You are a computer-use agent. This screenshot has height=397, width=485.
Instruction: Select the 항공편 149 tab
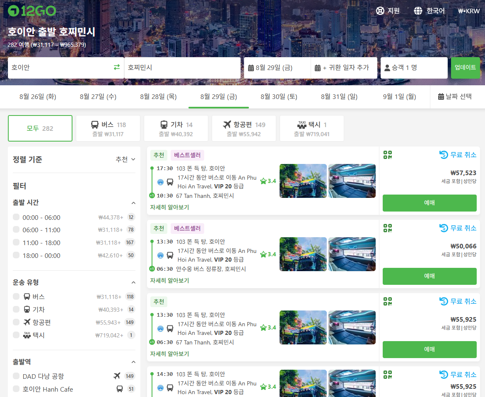(244, 128)
